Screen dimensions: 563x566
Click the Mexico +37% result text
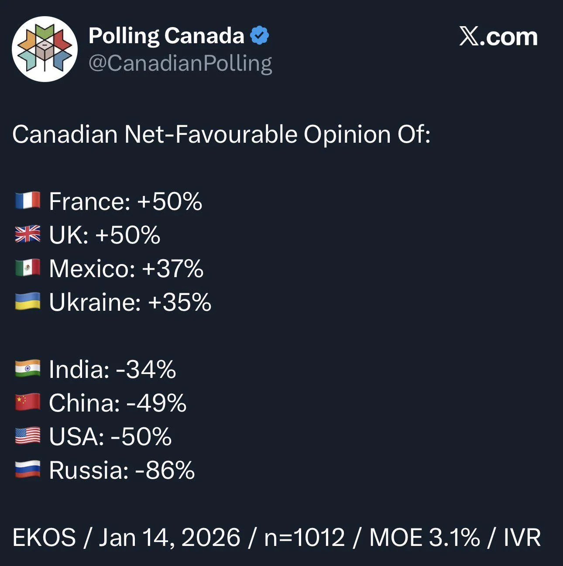click(126, 268)
